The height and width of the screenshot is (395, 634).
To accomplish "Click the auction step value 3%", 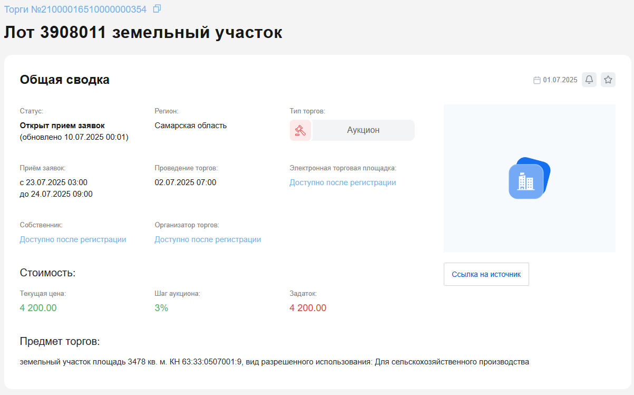I will pos(161,308).
